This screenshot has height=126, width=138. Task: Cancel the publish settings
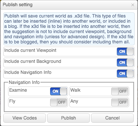112,118
